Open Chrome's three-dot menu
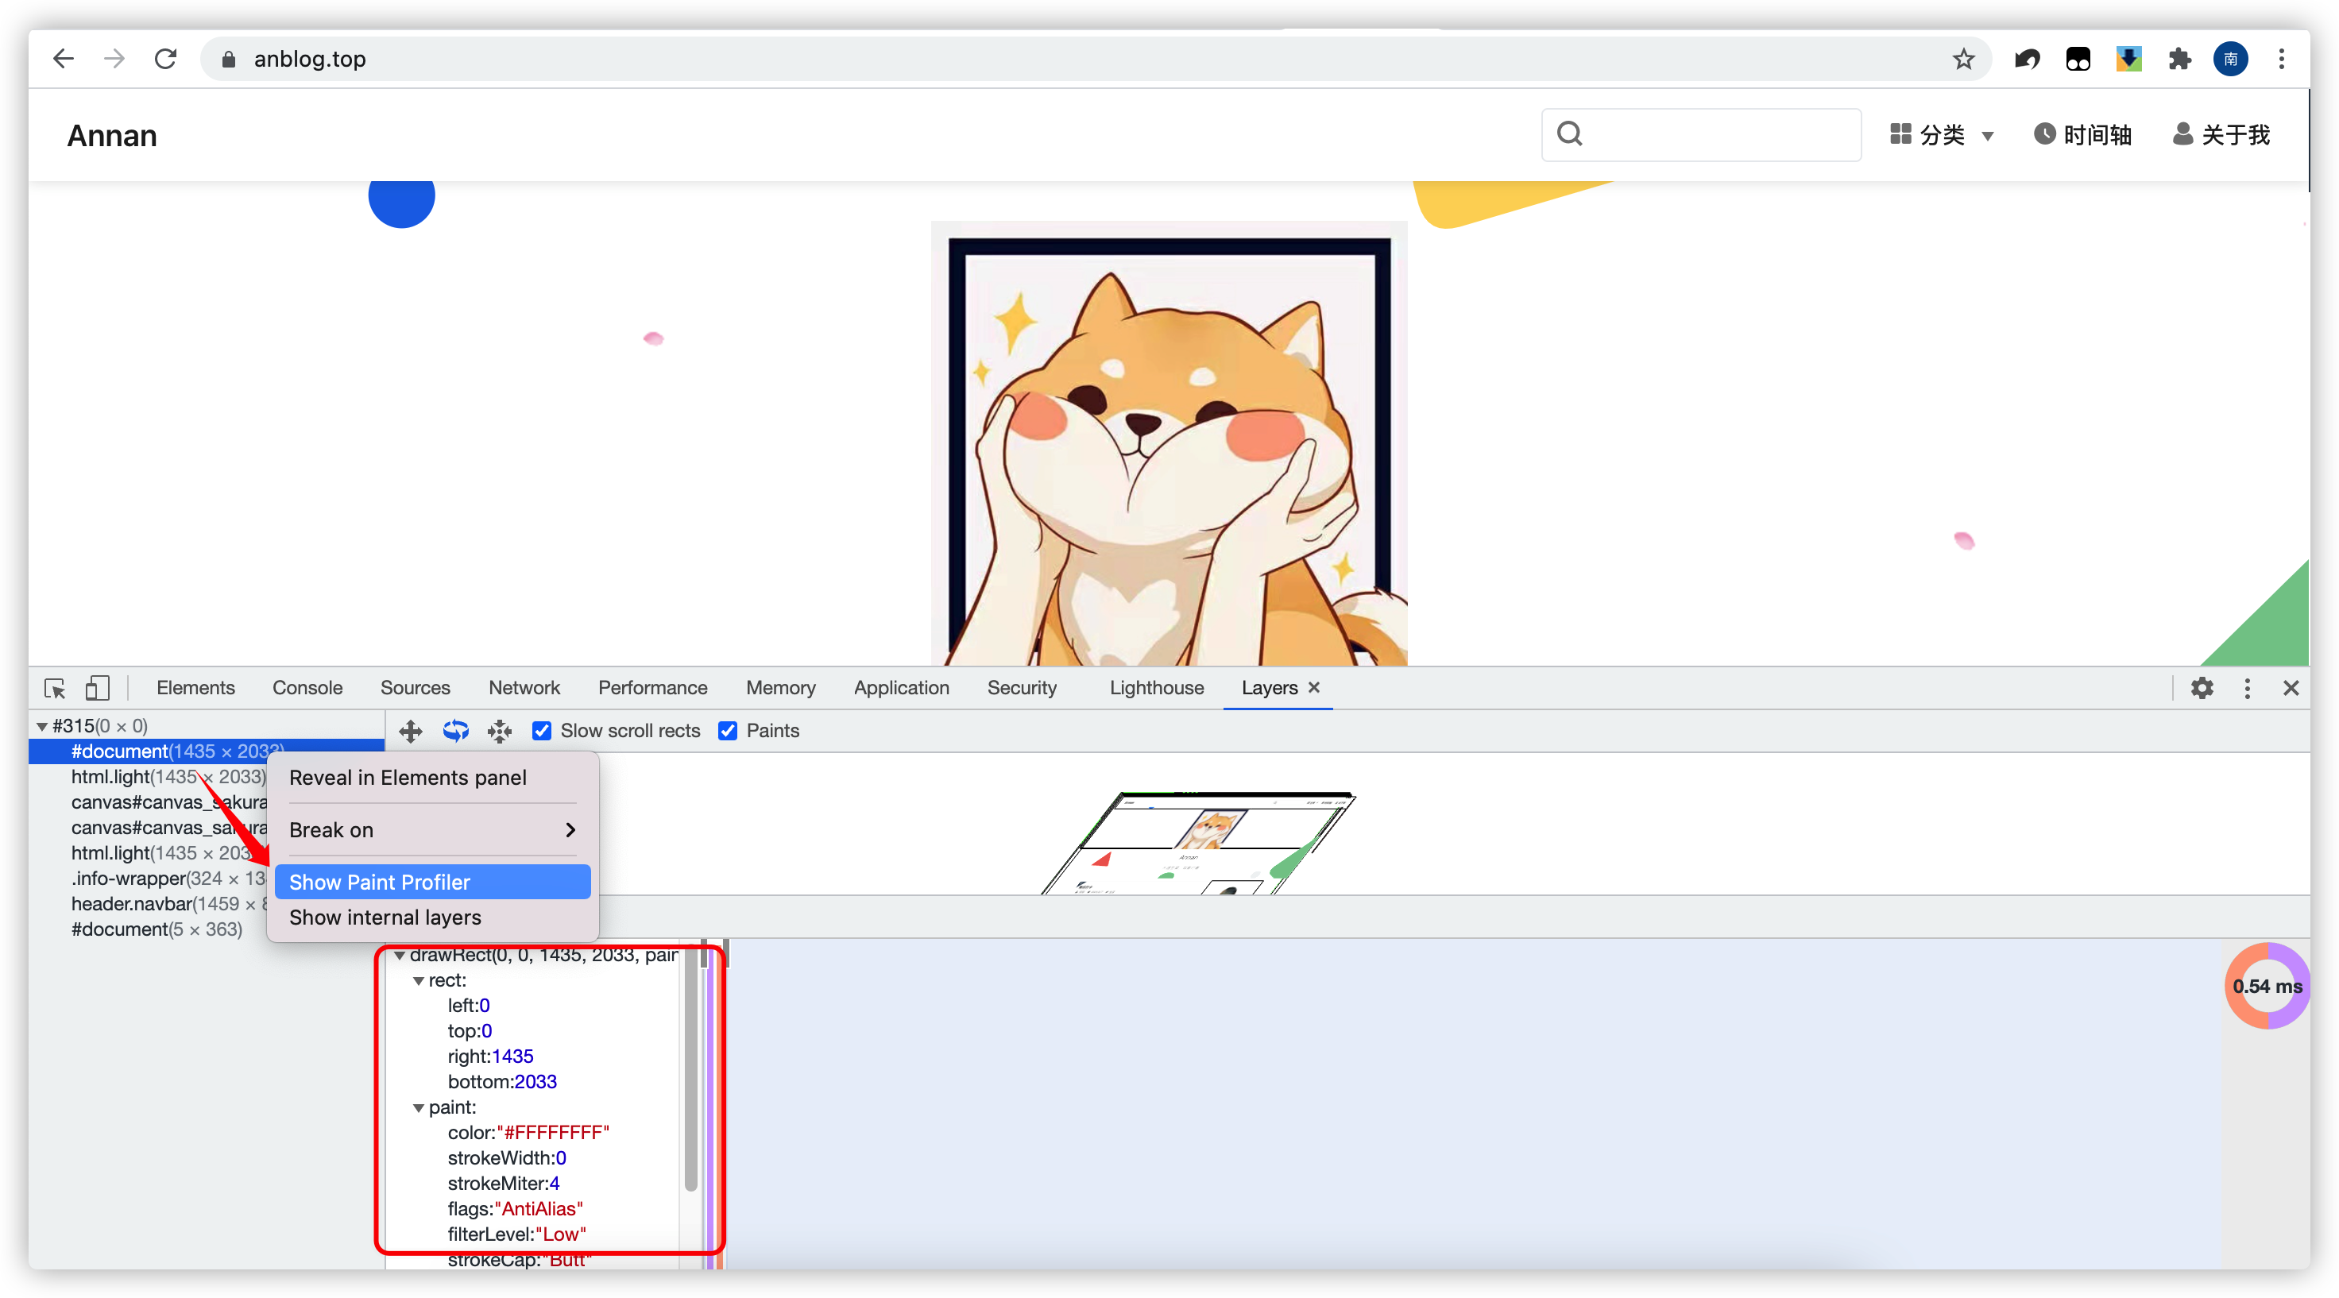The image size is (2339, 1298). [x=2281, y=60]
